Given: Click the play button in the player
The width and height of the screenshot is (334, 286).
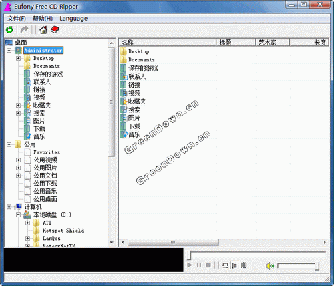Looking at the screenshot, I should [190, 265].
